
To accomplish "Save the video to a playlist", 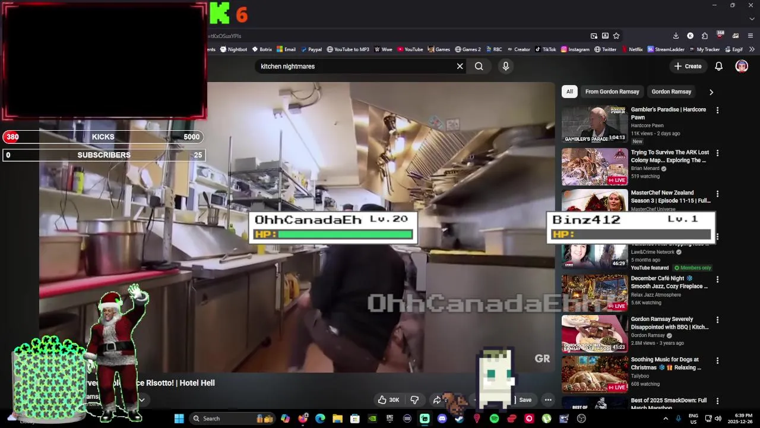I will [x=525, y=399].
